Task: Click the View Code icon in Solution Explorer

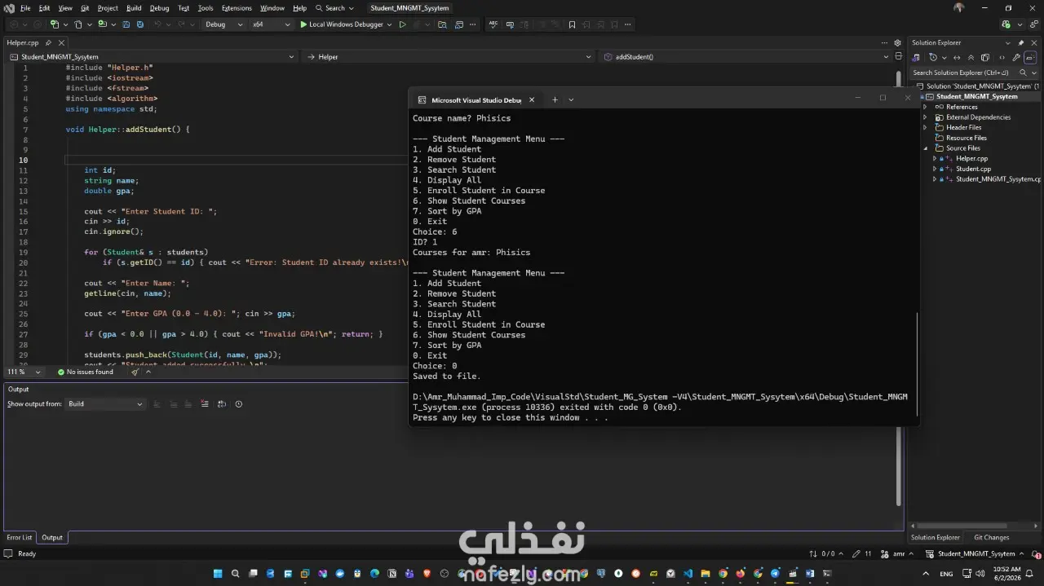Action: point(1002,57)
